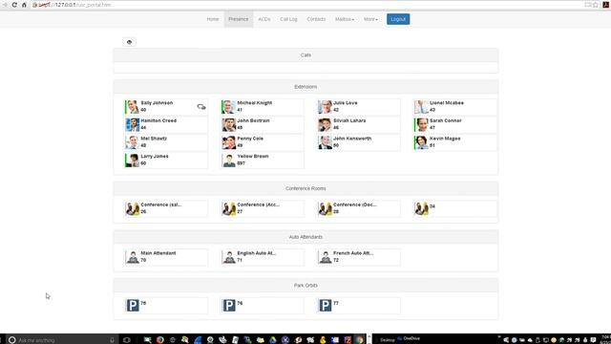611x344 pixels.
Task: Select the Presence tab
Action: tap(239, 19)
